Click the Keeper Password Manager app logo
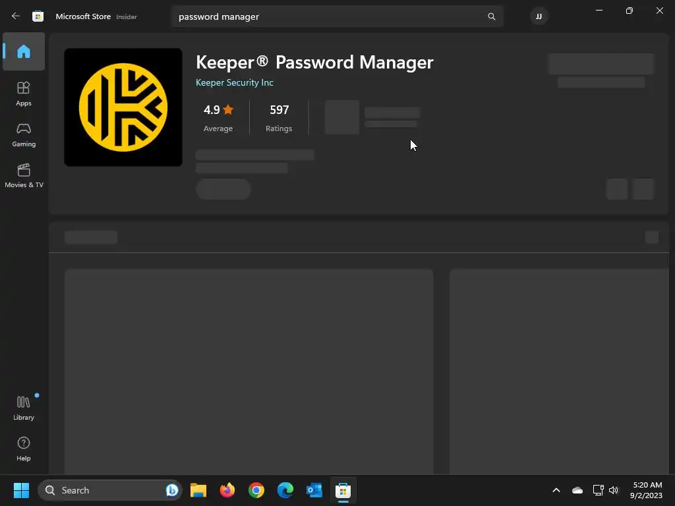The image size is (675, 506). point(123,107)
